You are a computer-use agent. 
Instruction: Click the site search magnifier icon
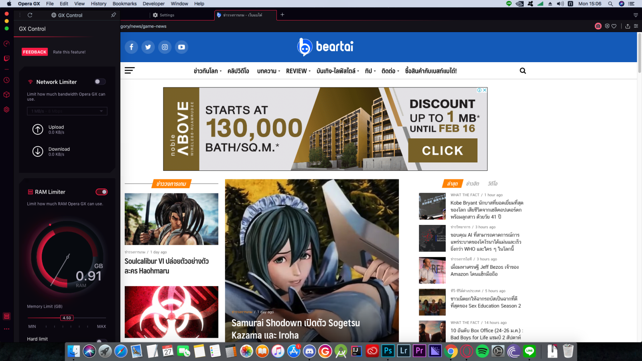pos(522,71)
